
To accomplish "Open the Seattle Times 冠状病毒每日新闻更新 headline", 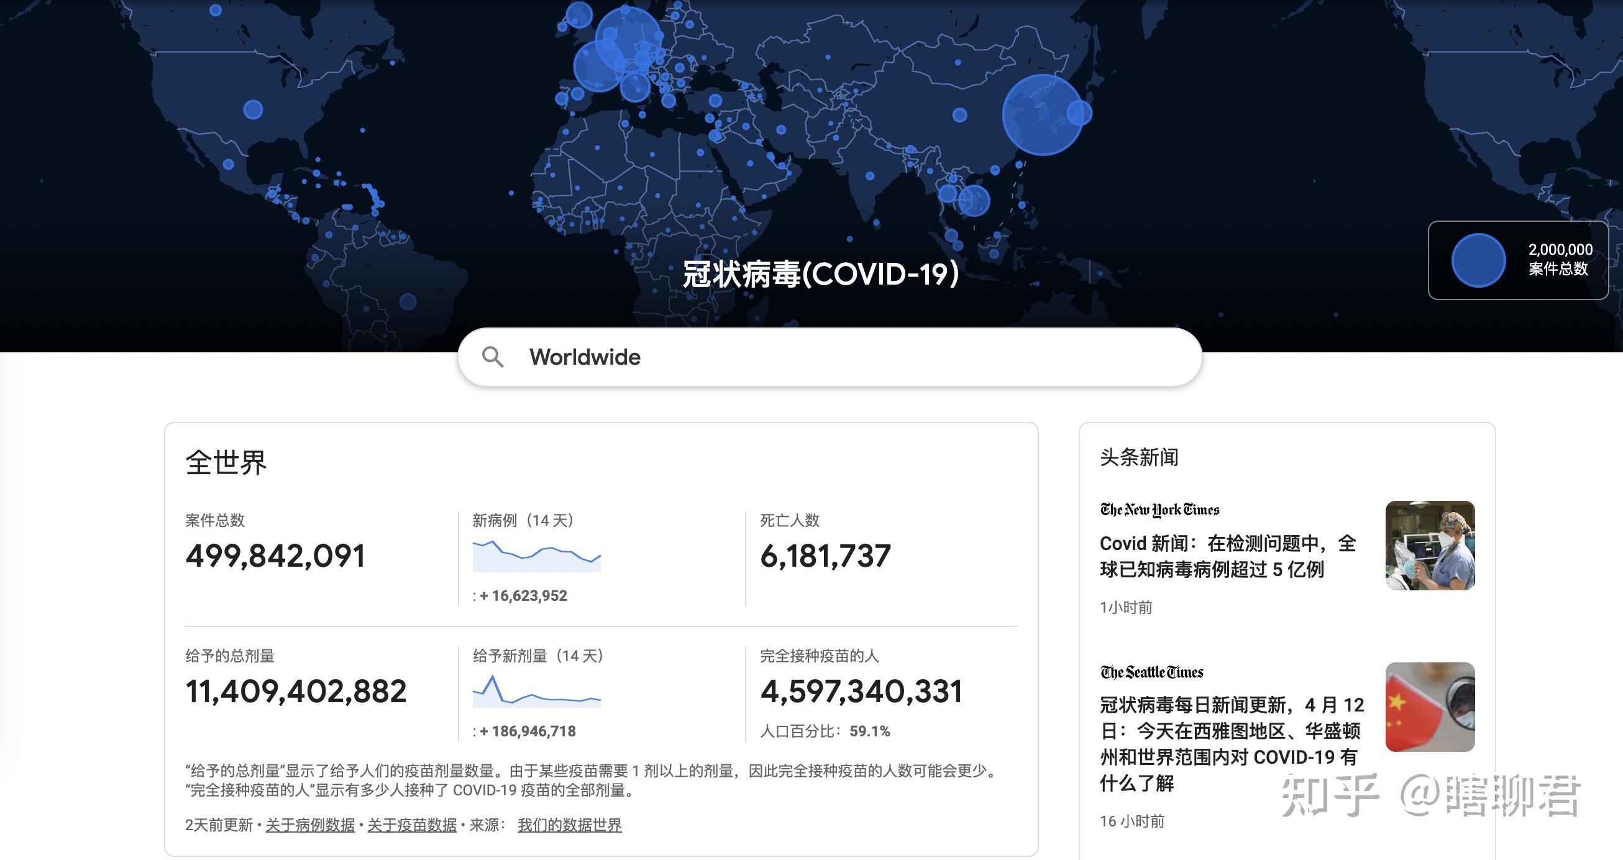I will coord(1232,743).
